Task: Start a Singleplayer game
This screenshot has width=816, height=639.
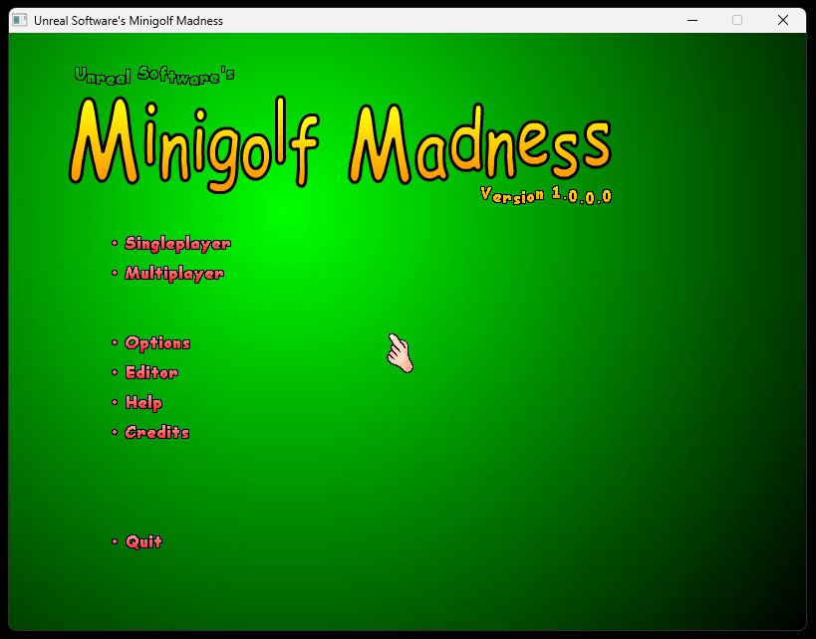Action: click(177, 243)
